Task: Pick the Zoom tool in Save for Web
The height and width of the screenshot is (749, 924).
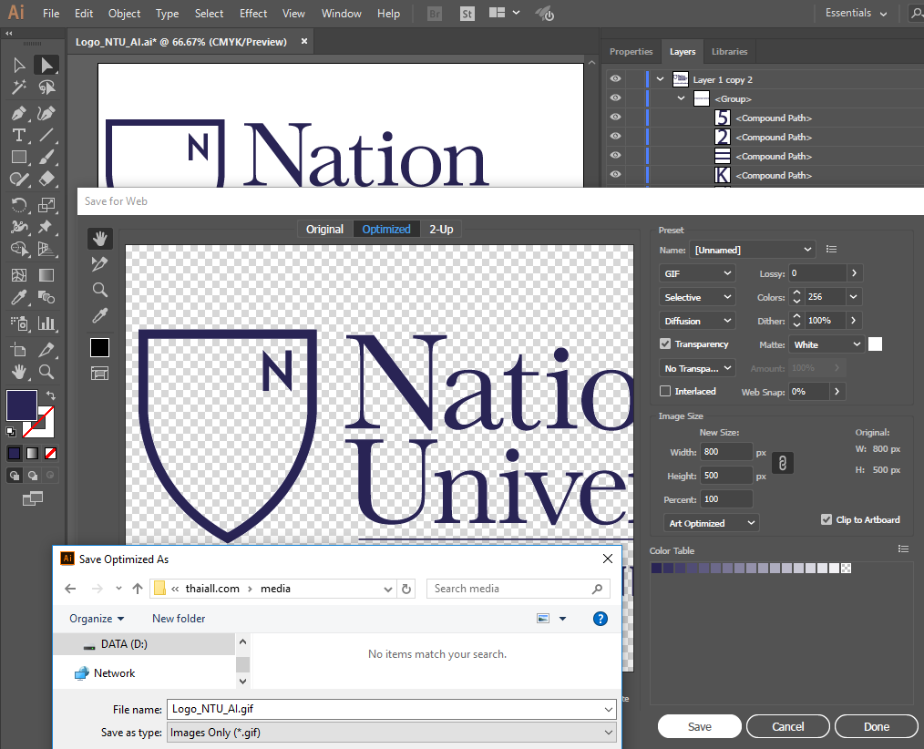Action: coord(99,290)
